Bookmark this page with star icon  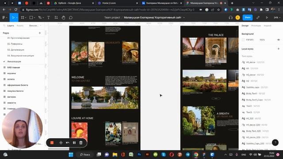click(218, 10)
